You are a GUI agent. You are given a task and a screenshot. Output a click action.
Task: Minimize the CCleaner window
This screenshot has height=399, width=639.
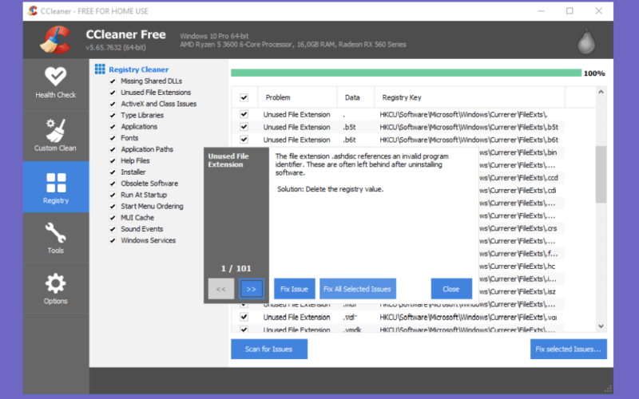pos(542,11)
